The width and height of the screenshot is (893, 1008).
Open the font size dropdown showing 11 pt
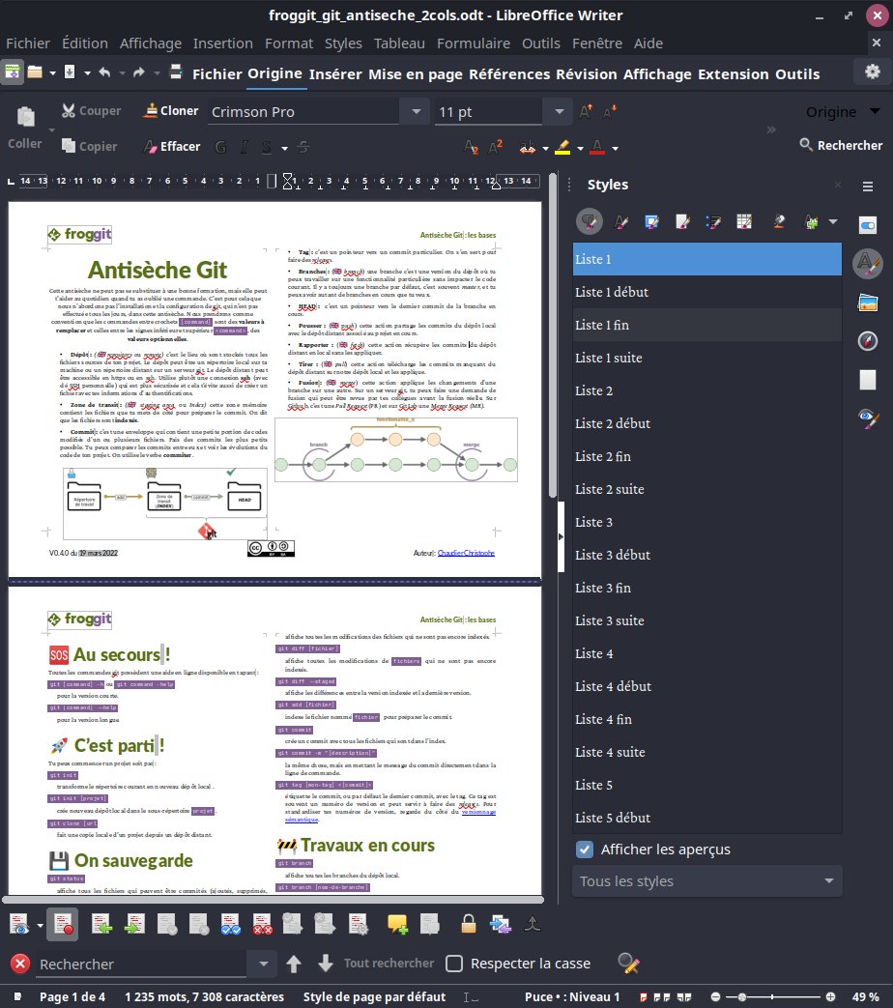pyautogui.click(x=559, y=111)
